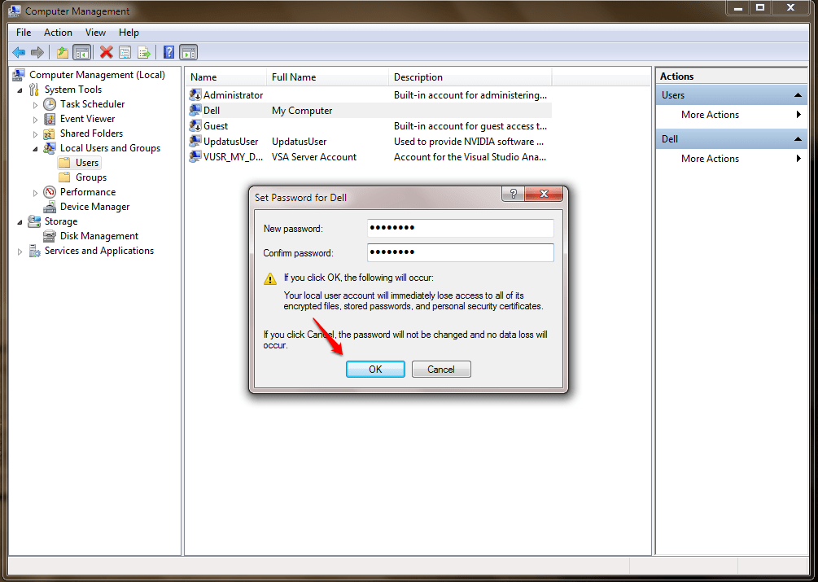Collapse Local Users and Groups node
Viewport: 818px width, 582px height.
pyautogui.click(x=36, y=149)
